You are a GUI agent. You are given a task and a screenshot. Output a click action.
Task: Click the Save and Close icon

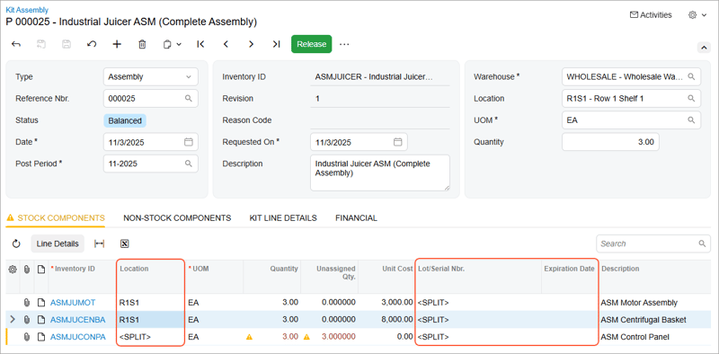pyautogui.click(x=41, y=44)
